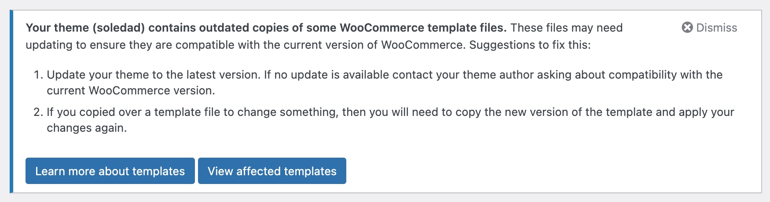Open the Learn more about templates button
Image resolution: width=770 pixels, height=202 pixels.
[x=110, y=171]
